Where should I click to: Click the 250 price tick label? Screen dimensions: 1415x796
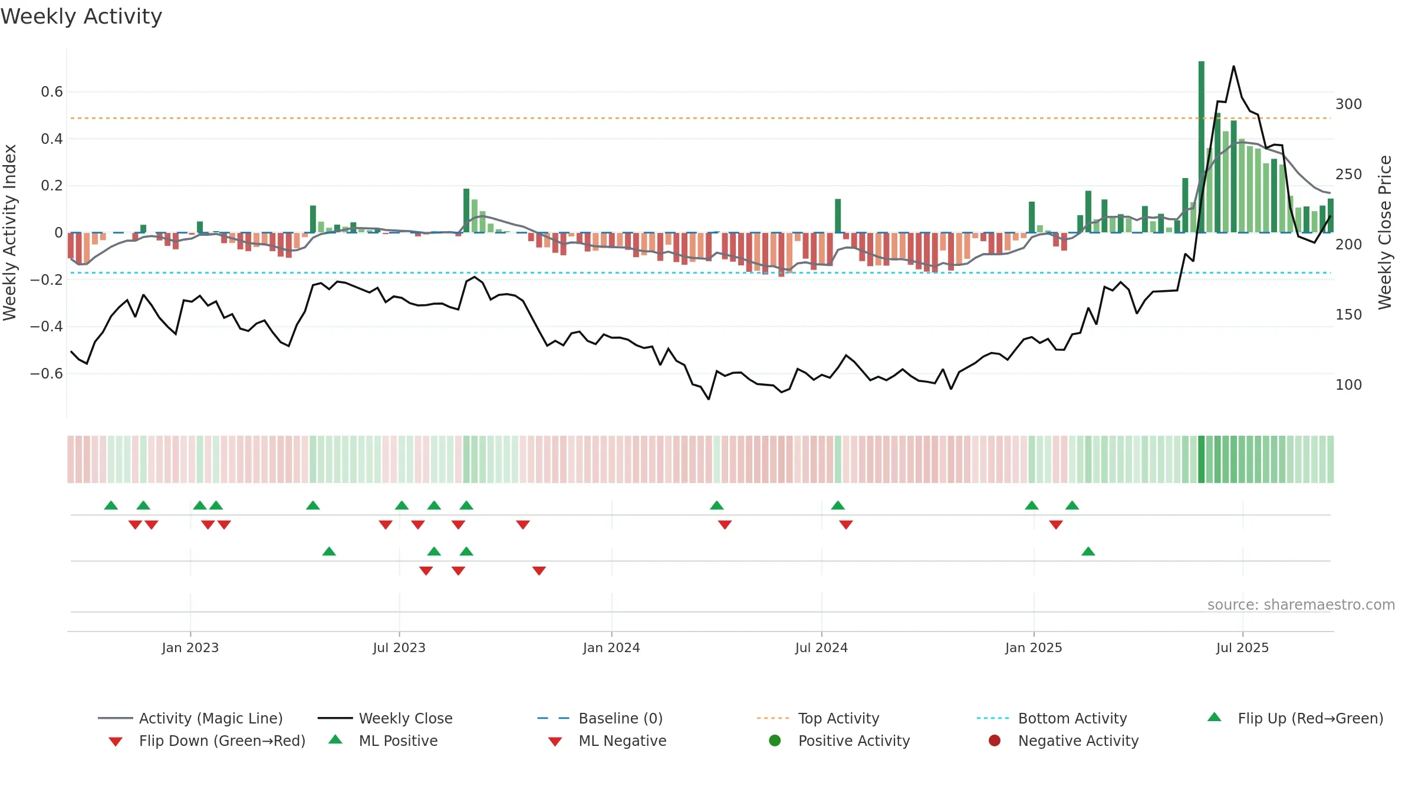(x=1349, y=174)
